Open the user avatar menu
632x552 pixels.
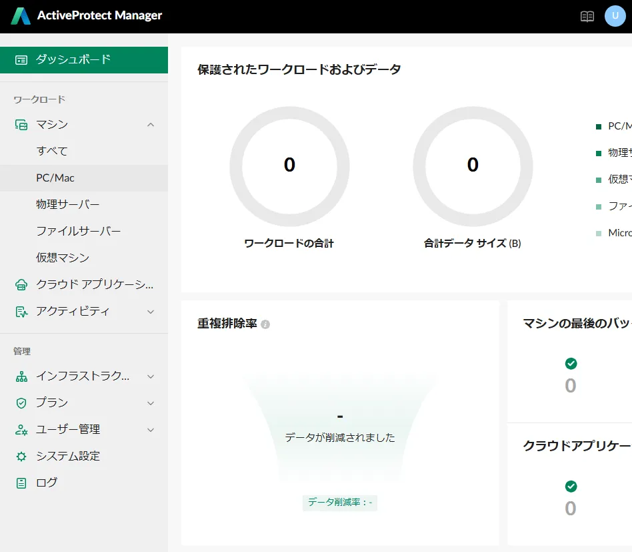(615, 16)
